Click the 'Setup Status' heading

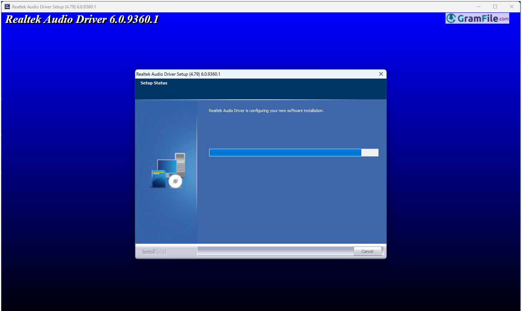click(x=154, y=83)
